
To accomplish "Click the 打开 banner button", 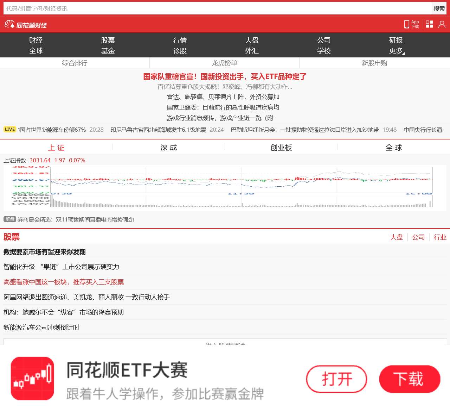I will tap(337, 379).
